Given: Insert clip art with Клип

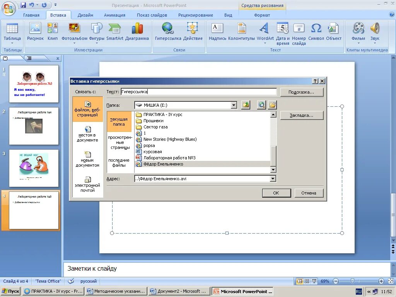Looking at the screenshot, I should 53,32.
